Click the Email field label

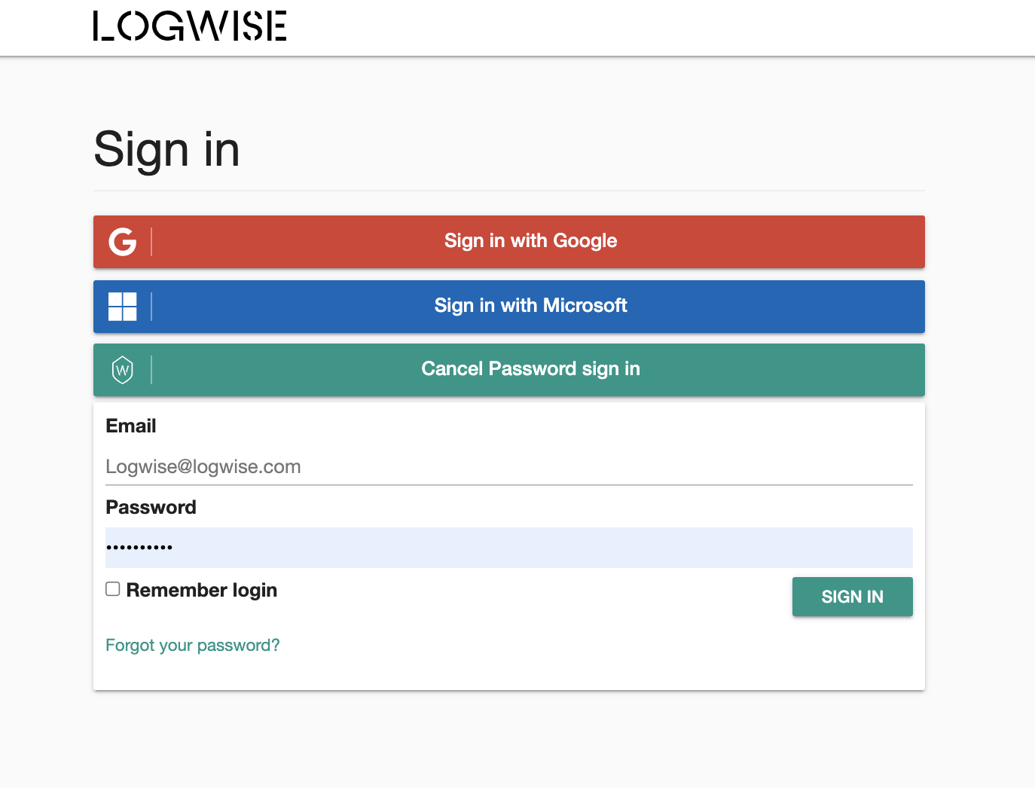coord(131,426)
